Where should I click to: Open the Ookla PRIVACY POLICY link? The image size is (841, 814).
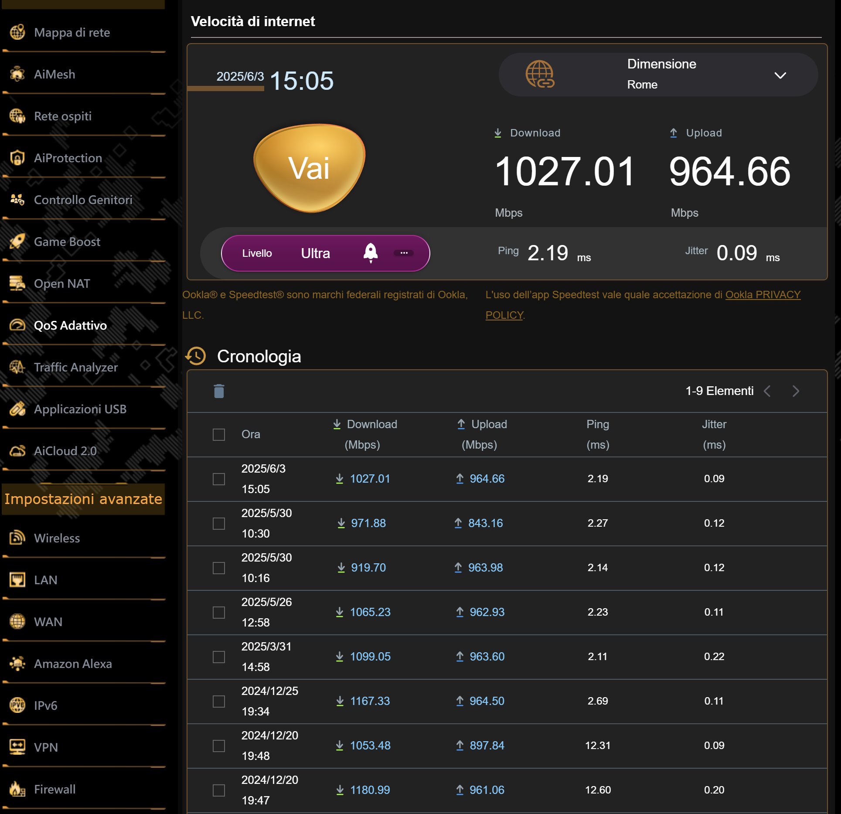click(x=763, y=295)
